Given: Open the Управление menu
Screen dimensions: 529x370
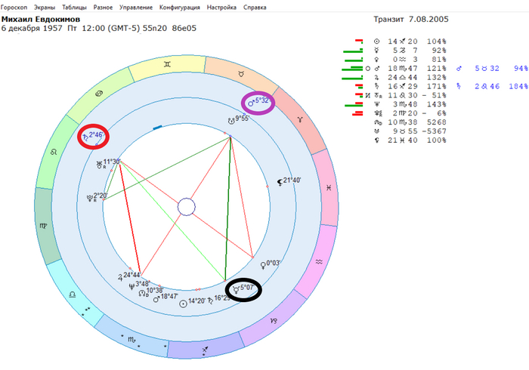Looking at the screenshot, I should click(136, 7).
